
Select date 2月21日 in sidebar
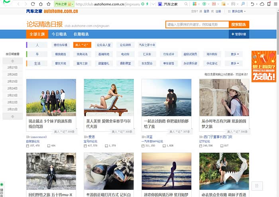click(12, 109)
